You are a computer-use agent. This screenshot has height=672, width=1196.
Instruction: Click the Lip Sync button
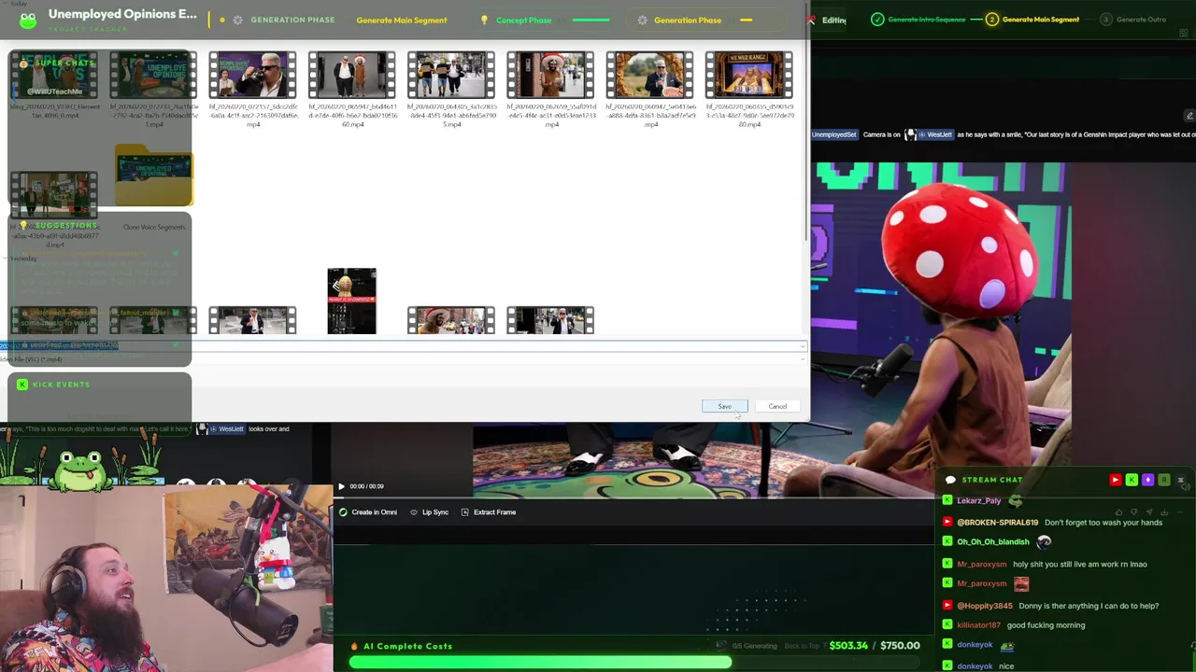click(x=429, y=512)
